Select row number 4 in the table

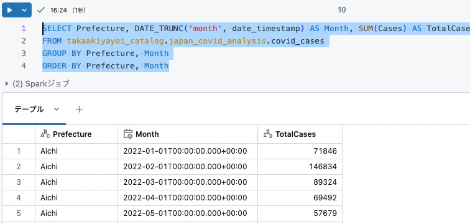pos(19,198)
